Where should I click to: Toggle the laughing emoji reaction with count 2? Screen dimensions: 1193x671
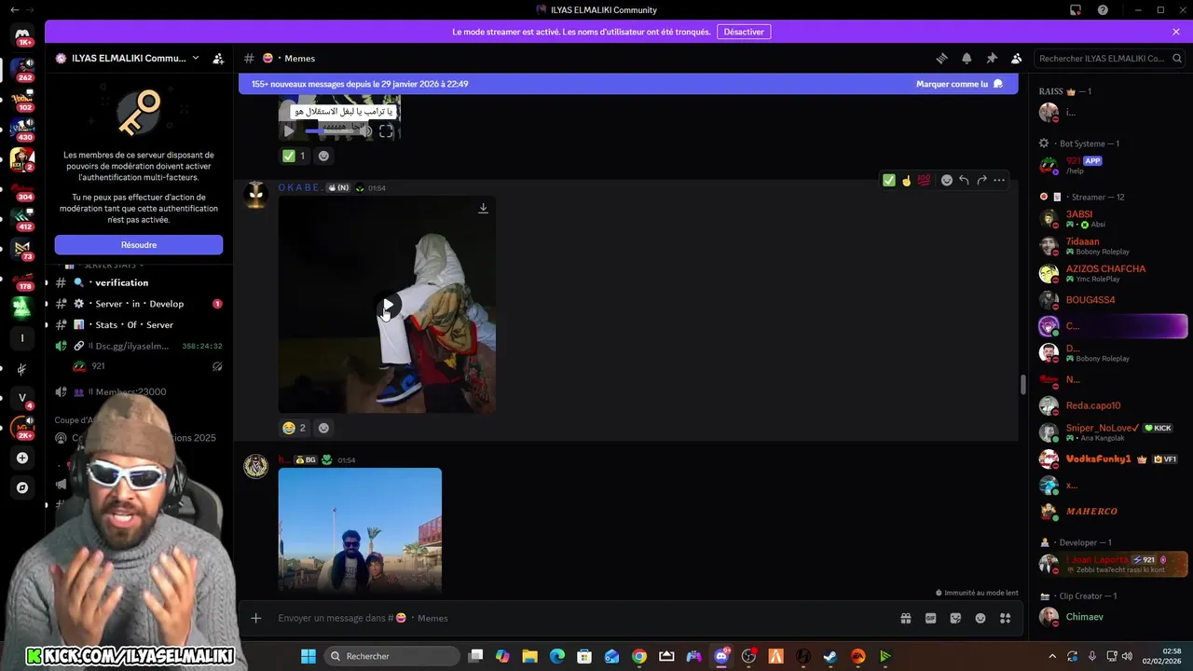[x=295, y=428]
